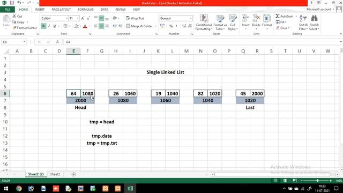Select row 10 header

pos(5,122)
